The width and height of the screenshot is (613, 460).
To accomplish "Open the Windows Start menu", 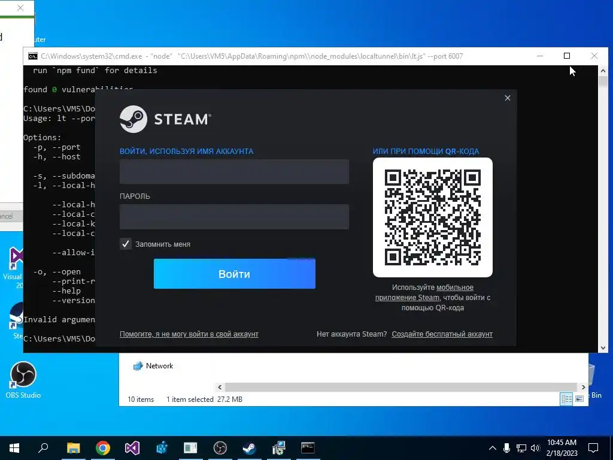I will (14, 448).
